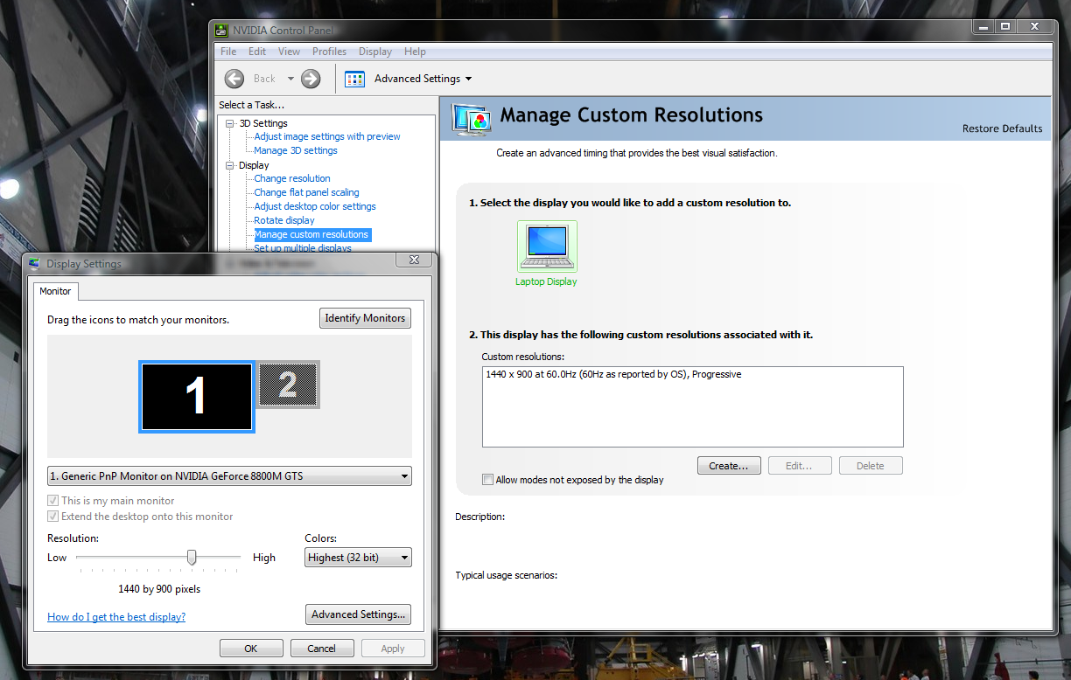Open the Display menu

[375, 52]
